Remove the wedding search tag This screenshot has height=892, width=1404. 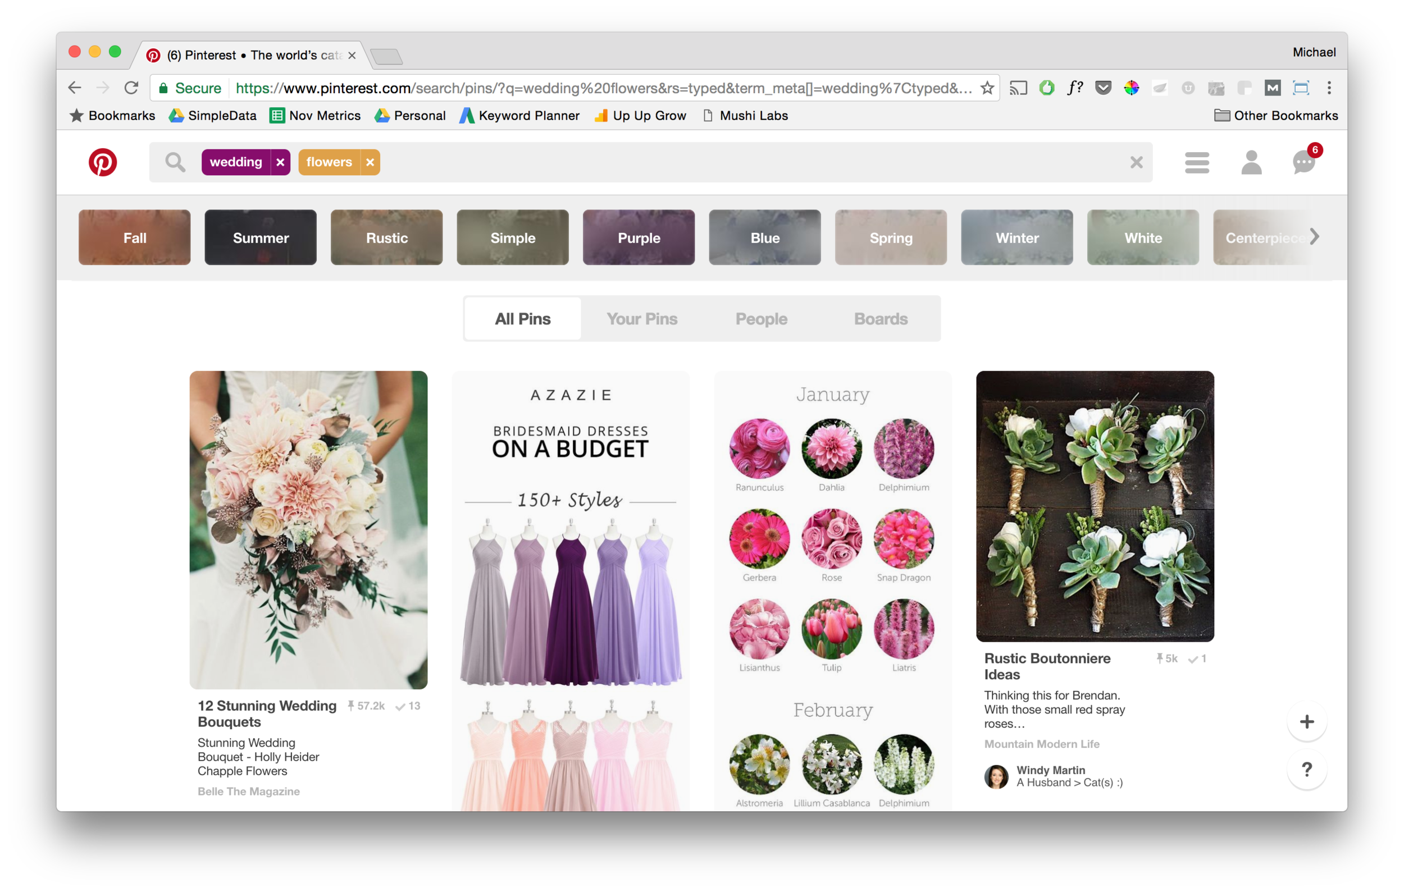coord(280,162)
